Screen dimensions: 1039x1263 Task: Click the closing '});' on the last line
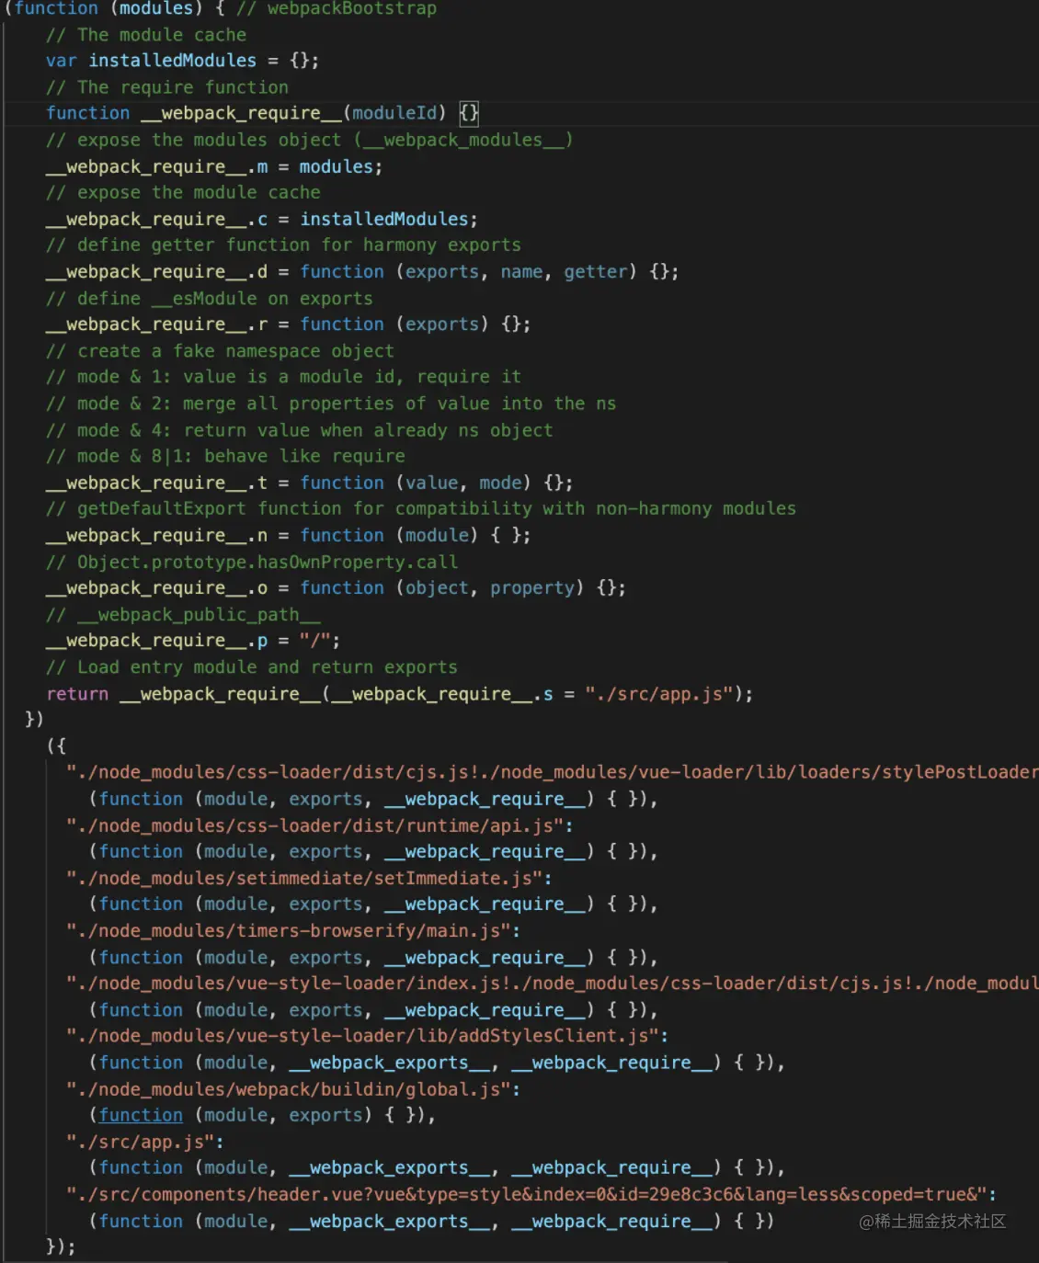61,1246
